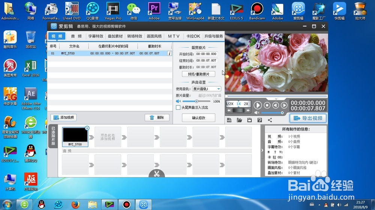Open the Windows Start menu
Image resolution: width=375 pixels, height=210 pixels.
click(7, 204)
